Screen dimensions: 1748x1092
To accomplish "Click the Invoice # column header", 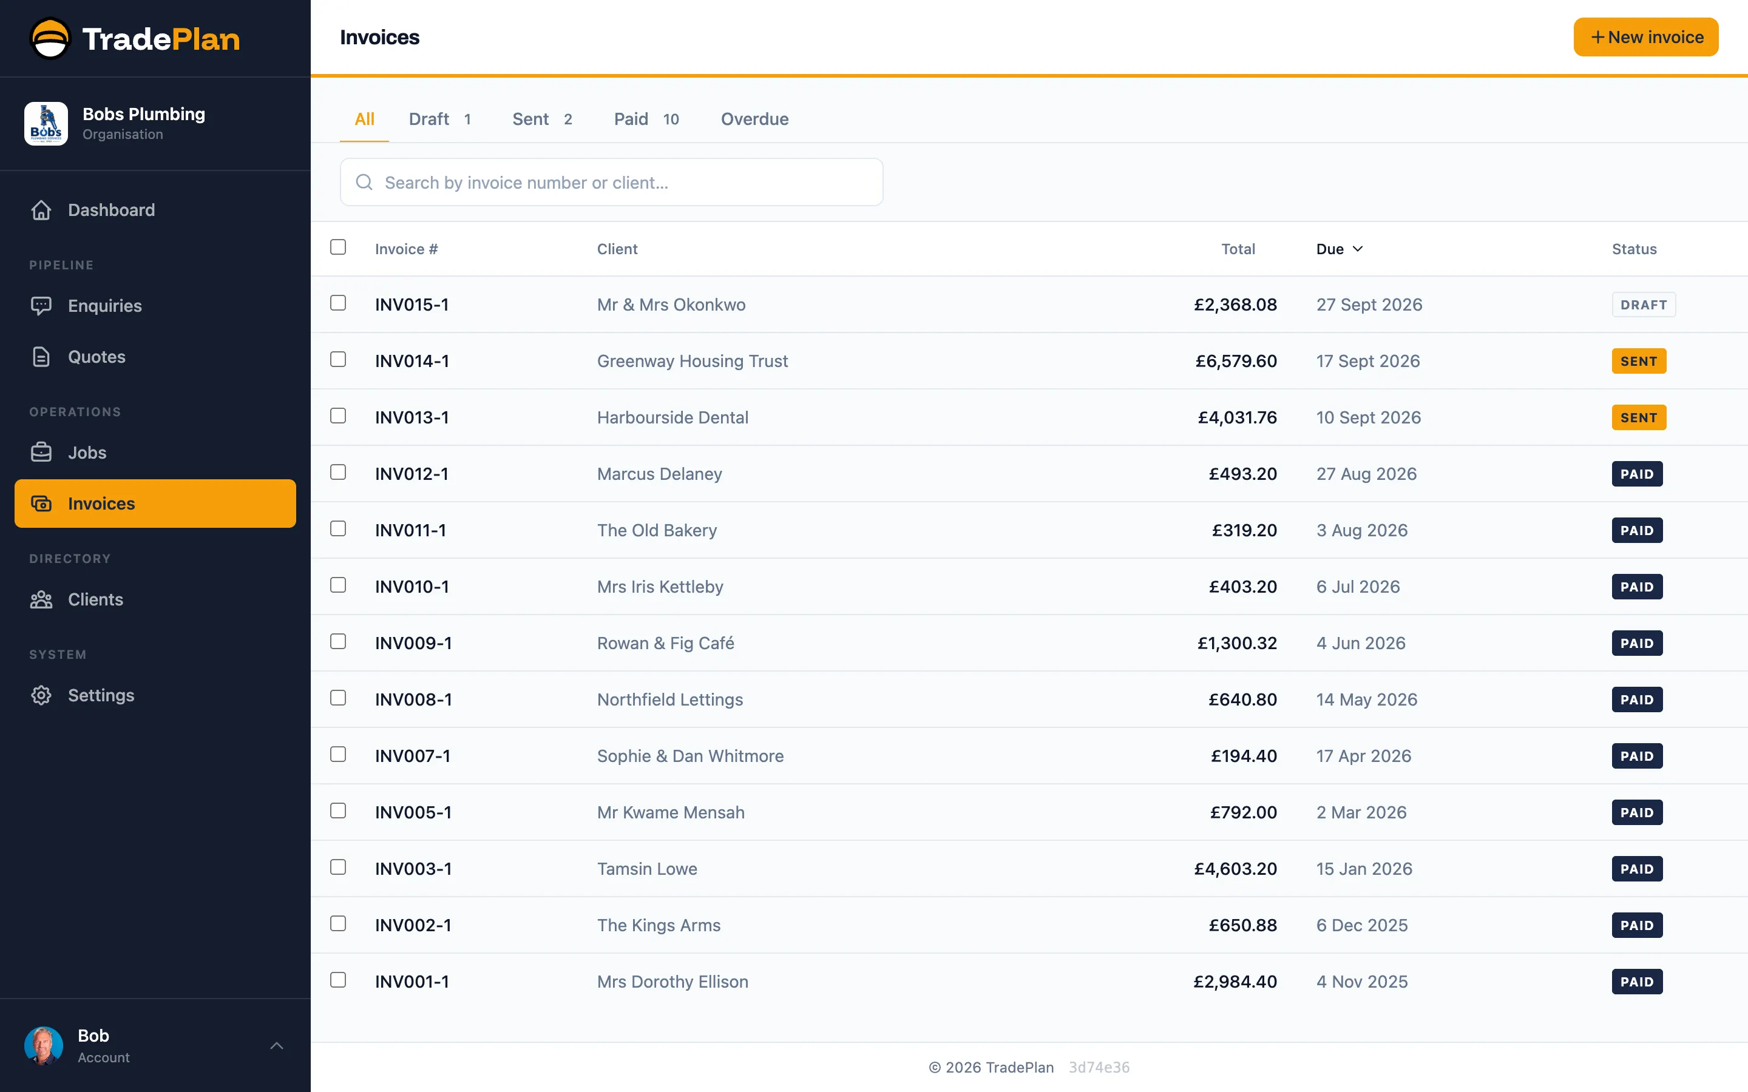I will [x=406, y=249].
